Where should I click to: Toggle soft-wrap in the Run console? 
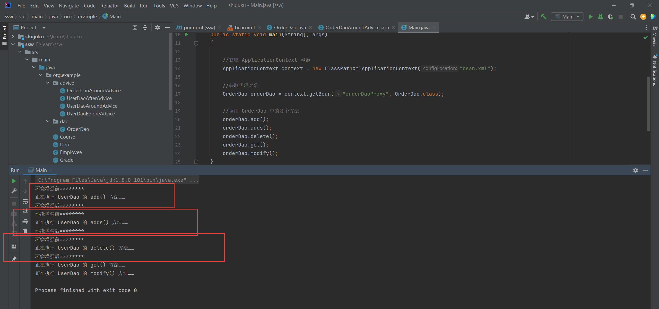(x=25, y=201)
